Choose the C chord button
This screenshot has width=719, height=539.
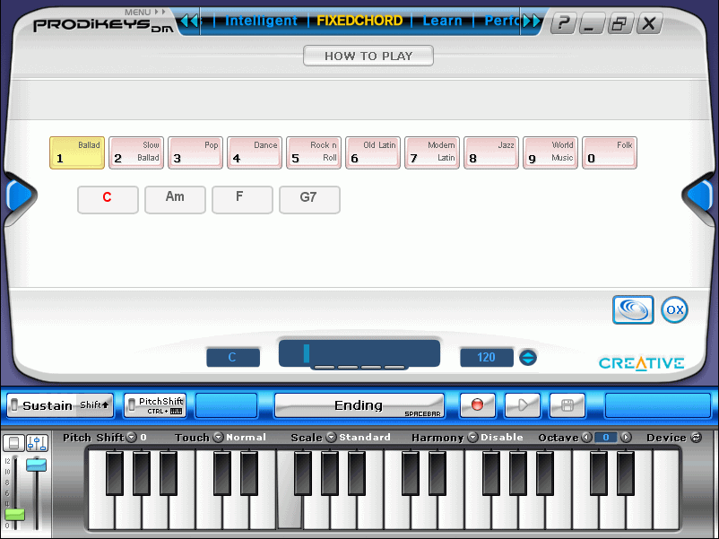[108, 199]
